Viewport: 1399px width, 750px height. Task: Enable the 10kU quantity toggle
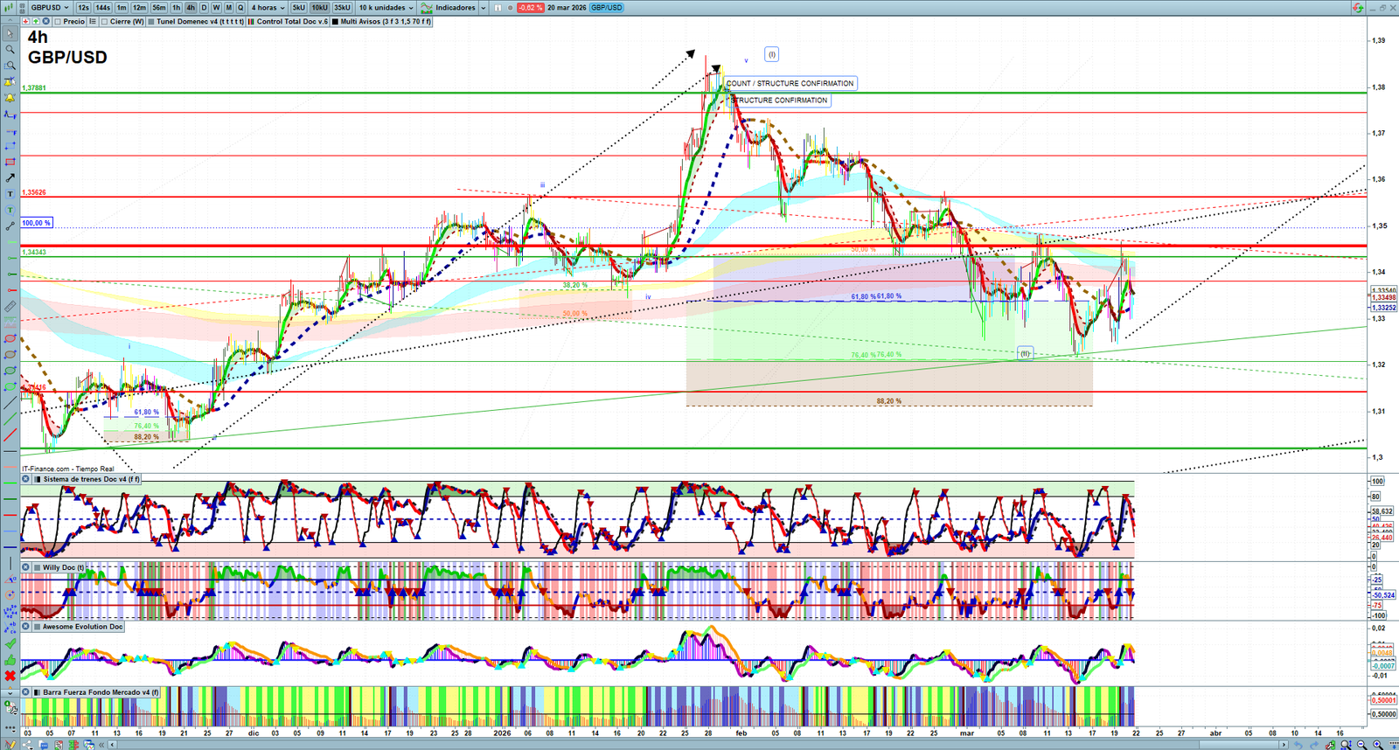[320, 8]
